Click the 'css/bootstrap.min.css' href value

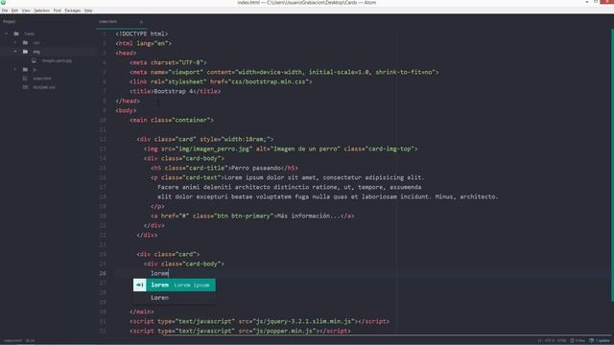coord(270,81)
